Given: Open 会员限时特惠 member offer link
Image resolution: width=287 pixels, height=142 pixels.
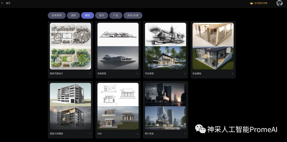Looking at the screenshot, I should (261, 3).
